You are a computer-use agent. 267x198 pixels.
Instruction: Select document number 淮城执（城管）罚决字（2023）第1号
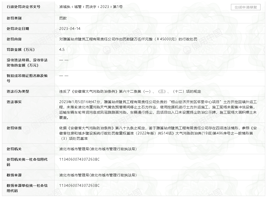[91, 7]
